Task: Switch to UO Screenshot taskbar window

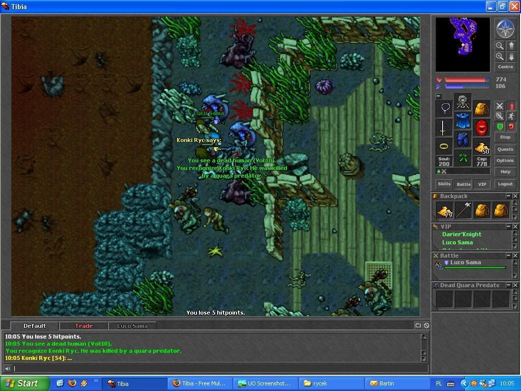Action: [266, 383]
